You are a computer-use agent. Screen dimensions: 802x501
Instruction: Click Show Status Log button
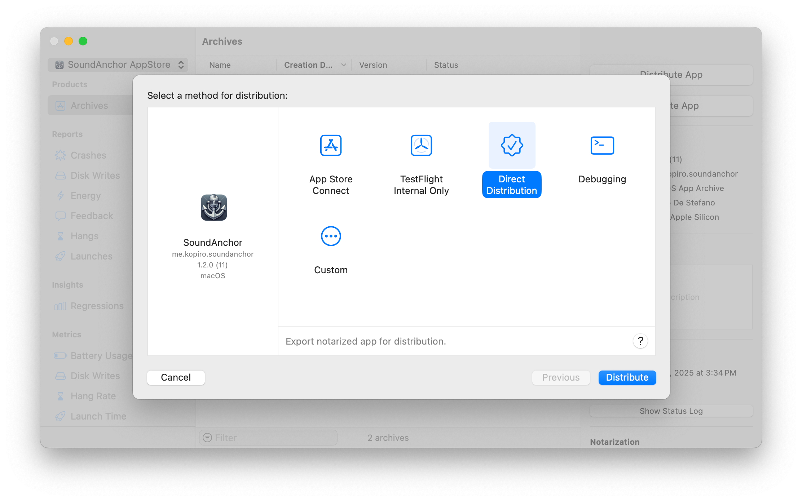point(671,411)
